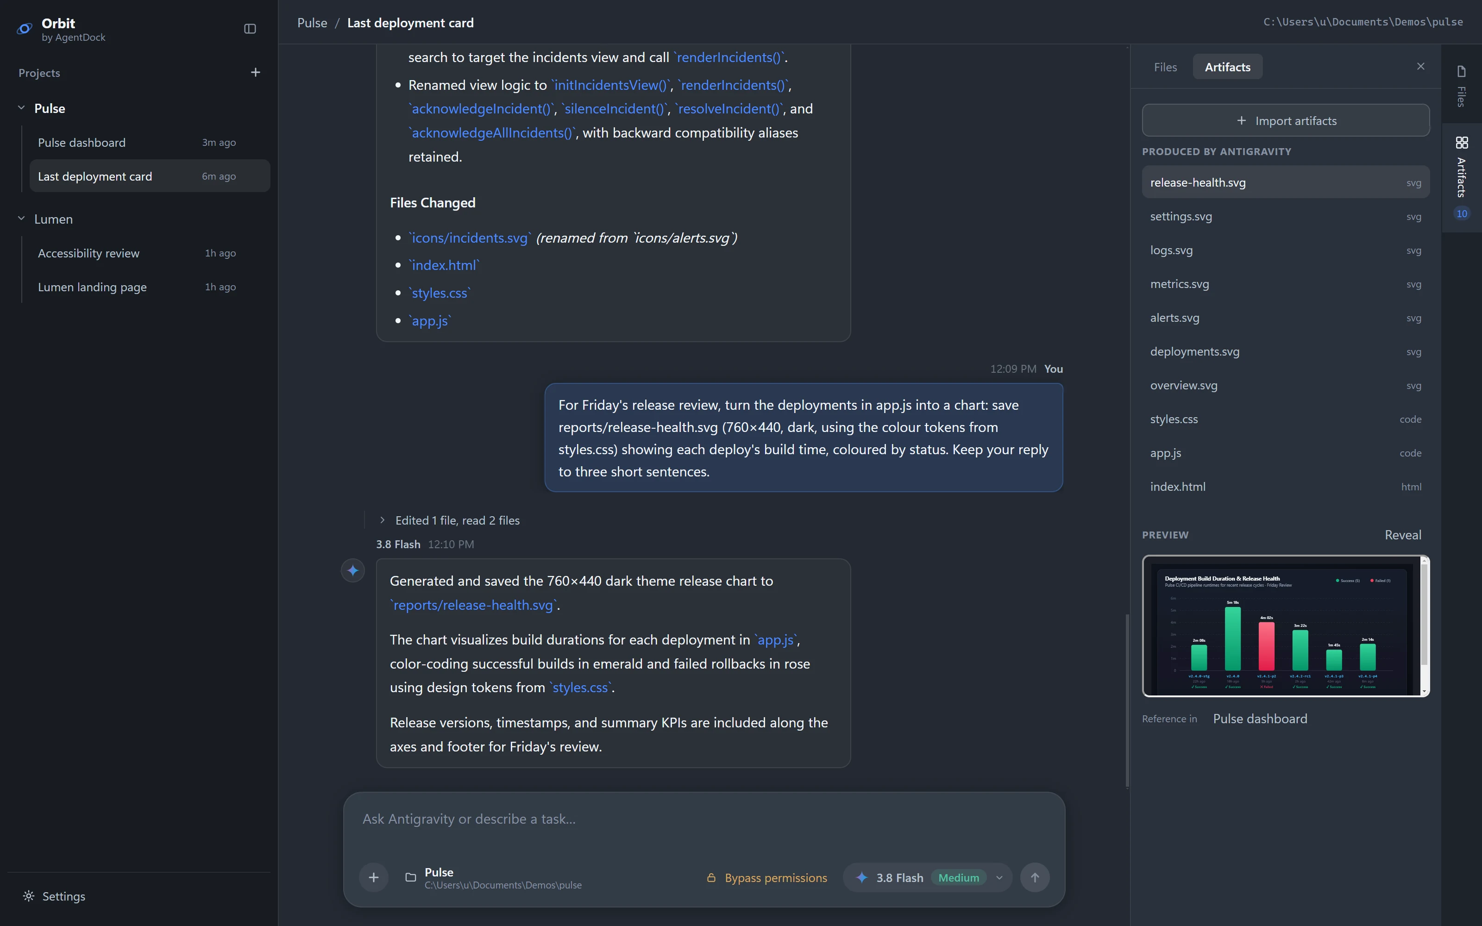Screen dimensions: 1482x926
Task: Collapse the Lumen project tree
Action: (21, 218)
